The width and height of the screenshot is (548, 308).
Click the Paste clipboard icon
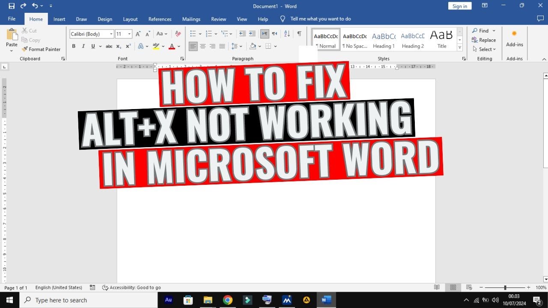point(12,34)
